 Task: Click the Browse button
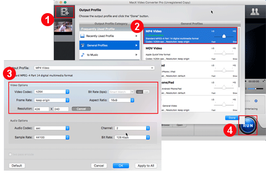[x=166, y=125]
